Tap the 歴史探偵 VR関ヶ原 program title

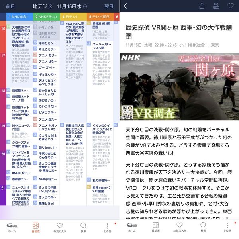coord(178,32)
